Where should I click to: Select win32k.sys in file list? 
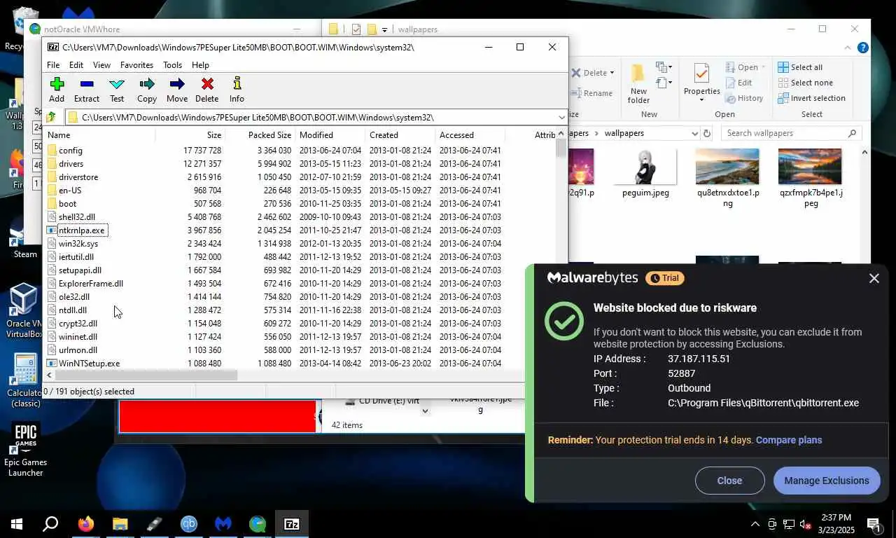(78, 243)
